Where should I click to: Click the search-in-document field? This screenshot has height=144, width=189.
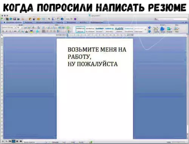coord(173,19)
